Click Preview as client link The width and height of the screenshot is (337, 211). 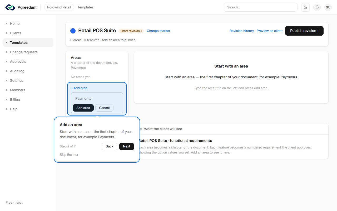pos(270,31)
